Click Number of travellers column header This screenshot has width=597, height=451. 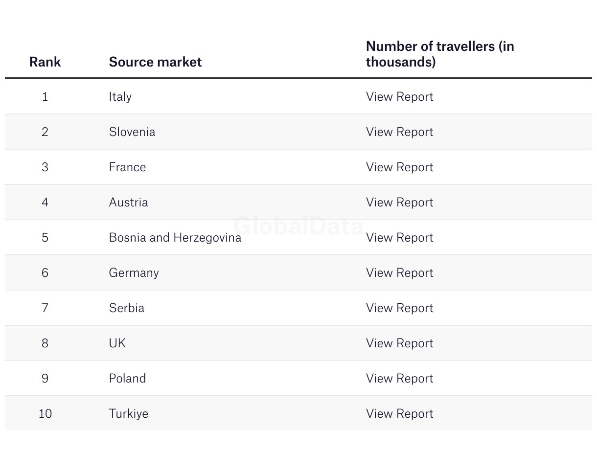pyautogui.click(x=439, y=54)
